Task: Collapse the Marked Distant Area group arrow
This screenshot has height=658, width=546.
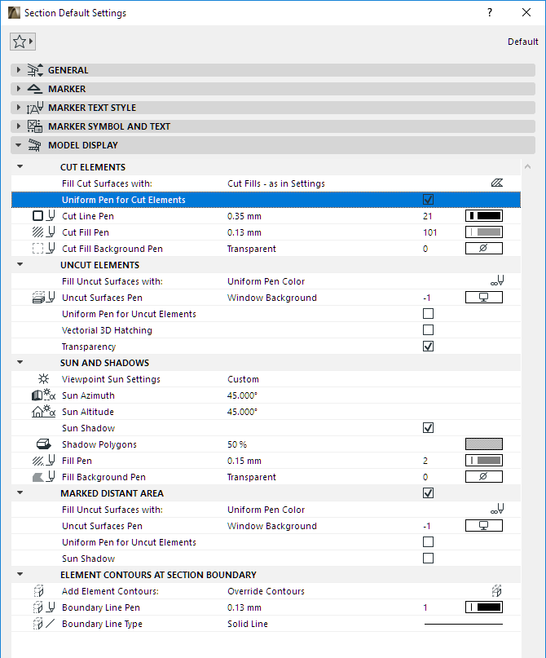Action: click(20, 492)
